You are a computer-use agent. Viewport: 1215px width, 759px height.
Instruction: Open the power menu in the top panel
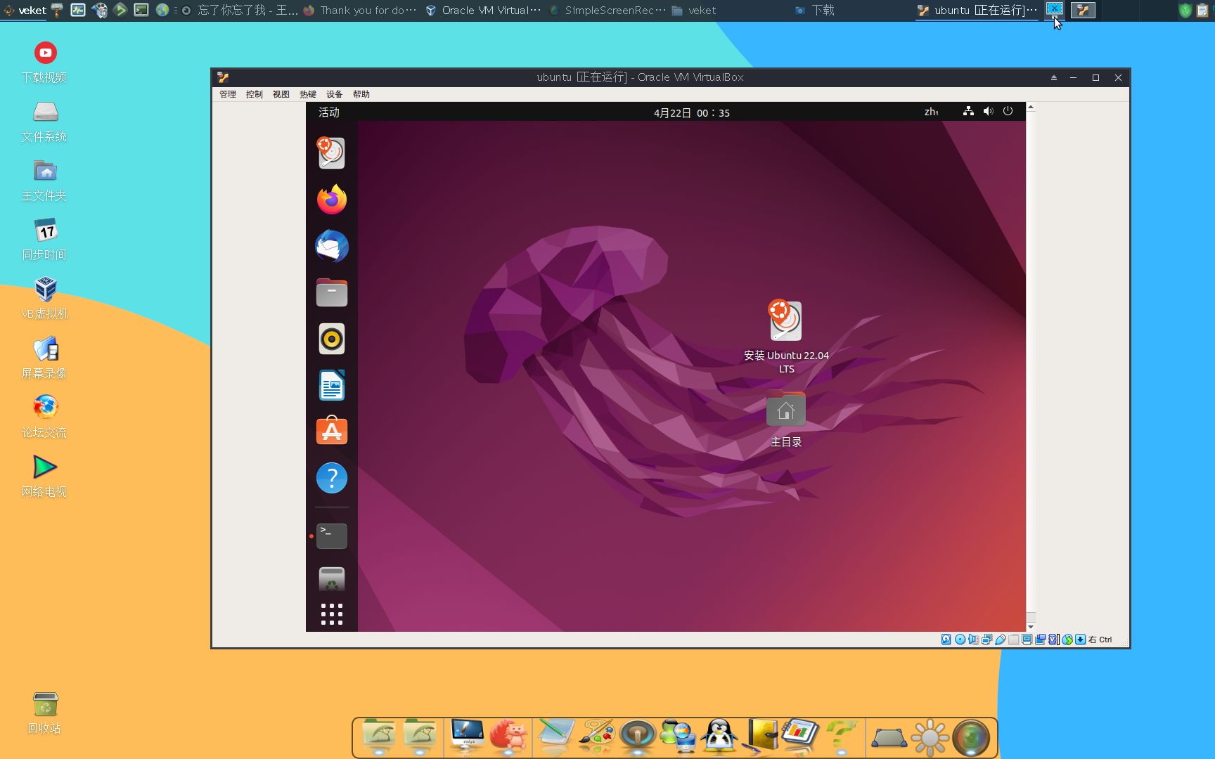[1008, 111]
